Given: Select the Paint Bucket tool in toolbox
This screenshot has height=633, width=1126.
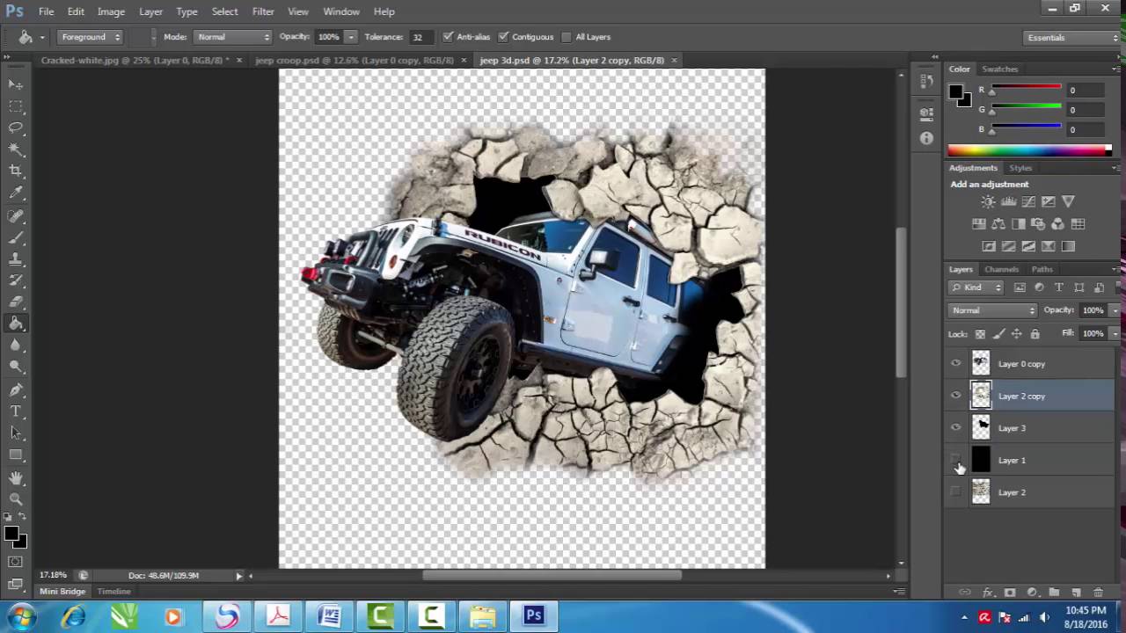Looking at the screenshot, I should tap(16, 324).
